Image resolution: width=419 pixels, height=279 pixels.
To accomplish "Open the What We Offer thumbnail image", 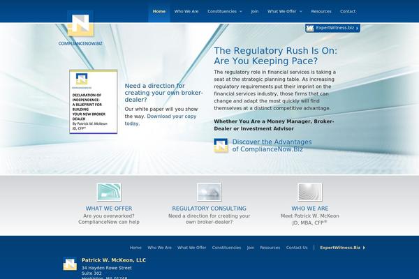I will (x=109, y=192).
